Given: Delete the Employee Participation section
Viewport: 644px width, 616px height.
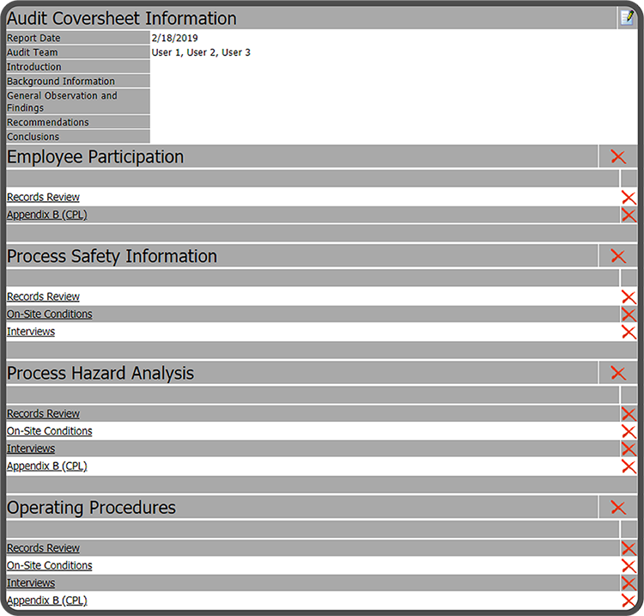Looking at the screenshot, I should tap(618, 156).
